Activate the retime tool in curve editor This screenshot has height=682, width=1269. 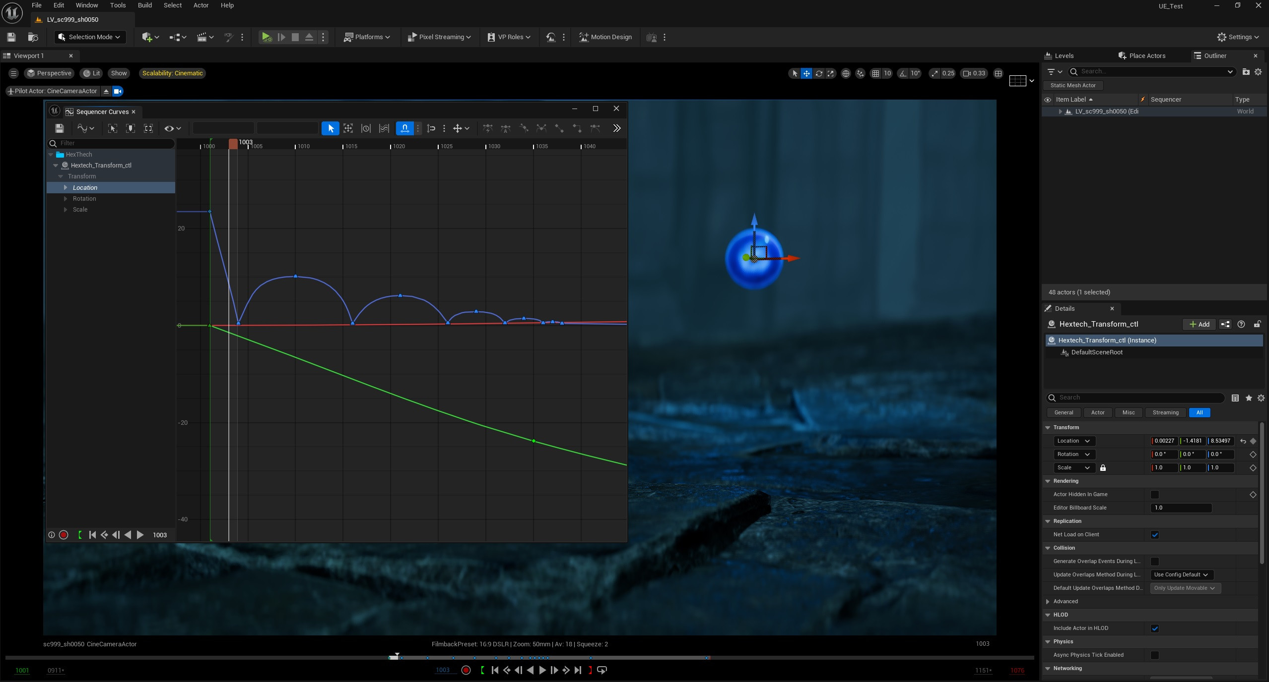pyautogui.click(x=366, y=128)
